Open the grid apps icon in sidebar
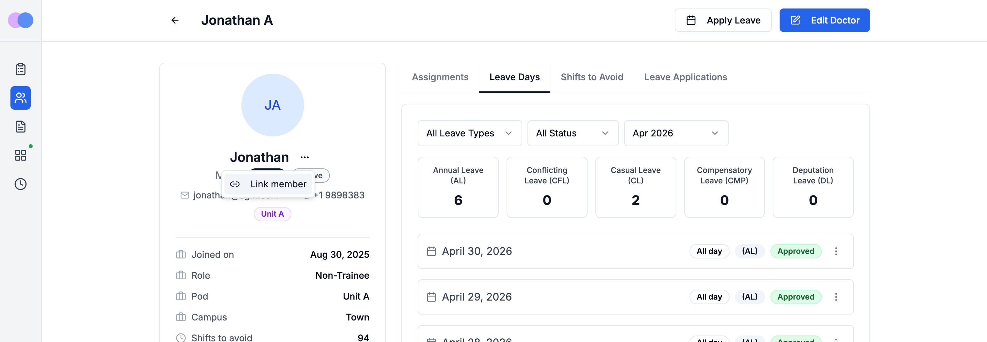Screen dimensions: 987x342 [21, 155]
